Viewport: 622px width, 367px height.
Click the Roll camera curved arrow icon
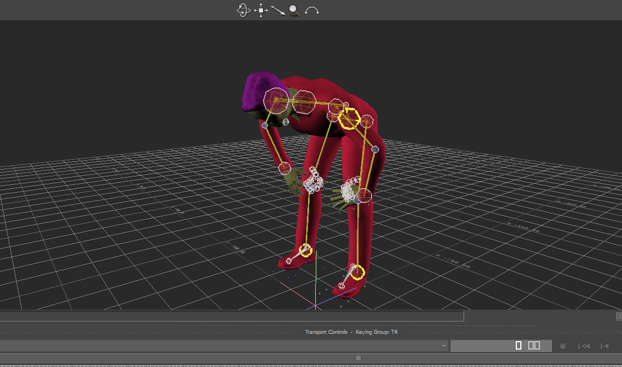coord(312,10)
